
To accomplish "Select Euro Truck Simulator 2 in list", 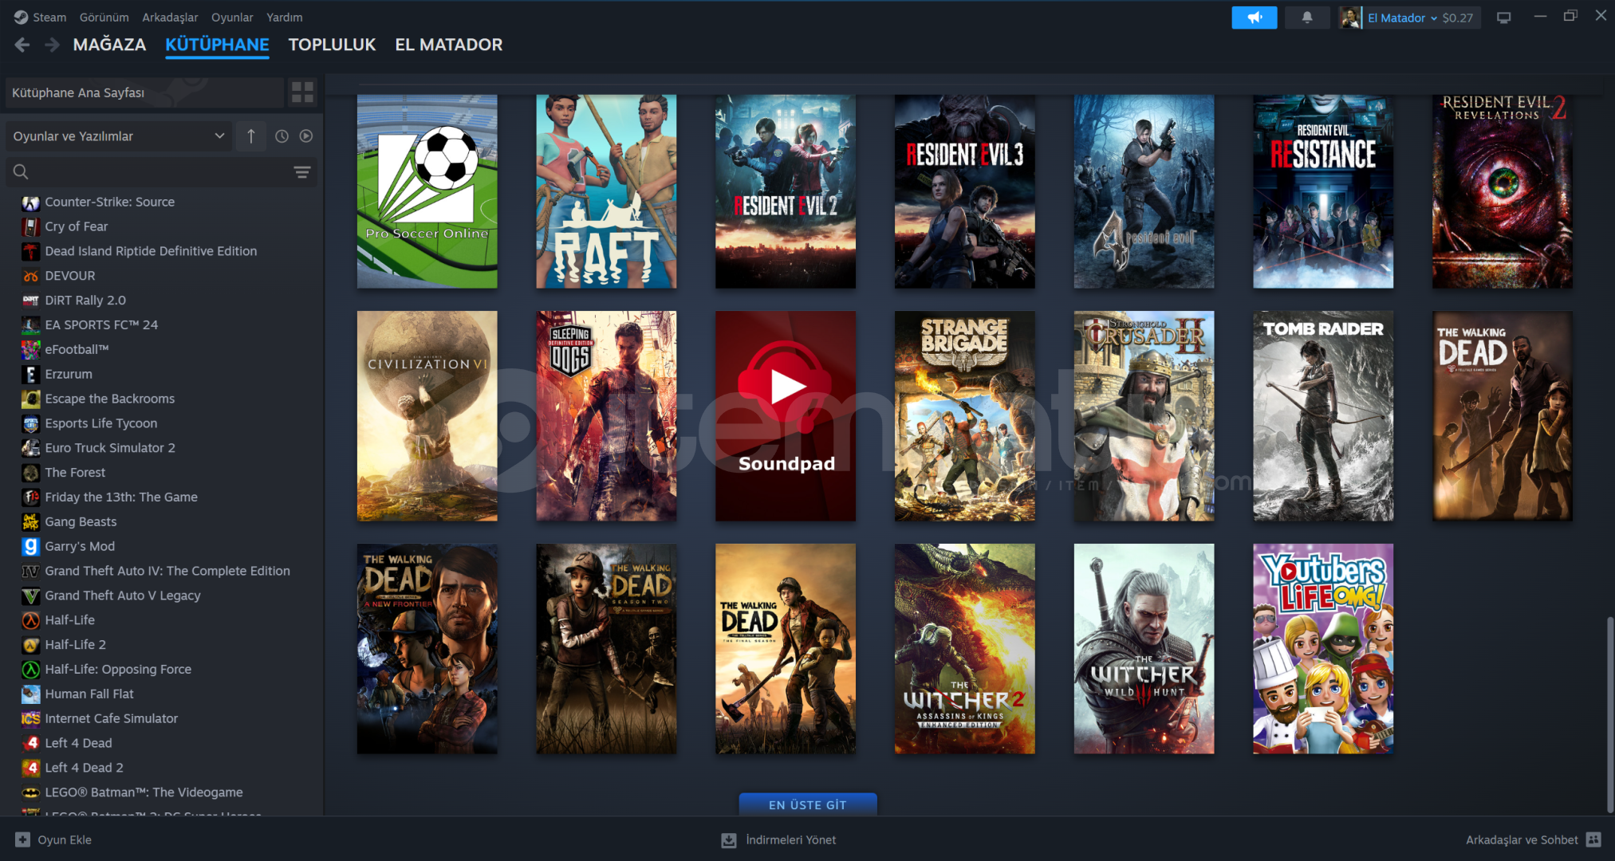I will [110, 448].
